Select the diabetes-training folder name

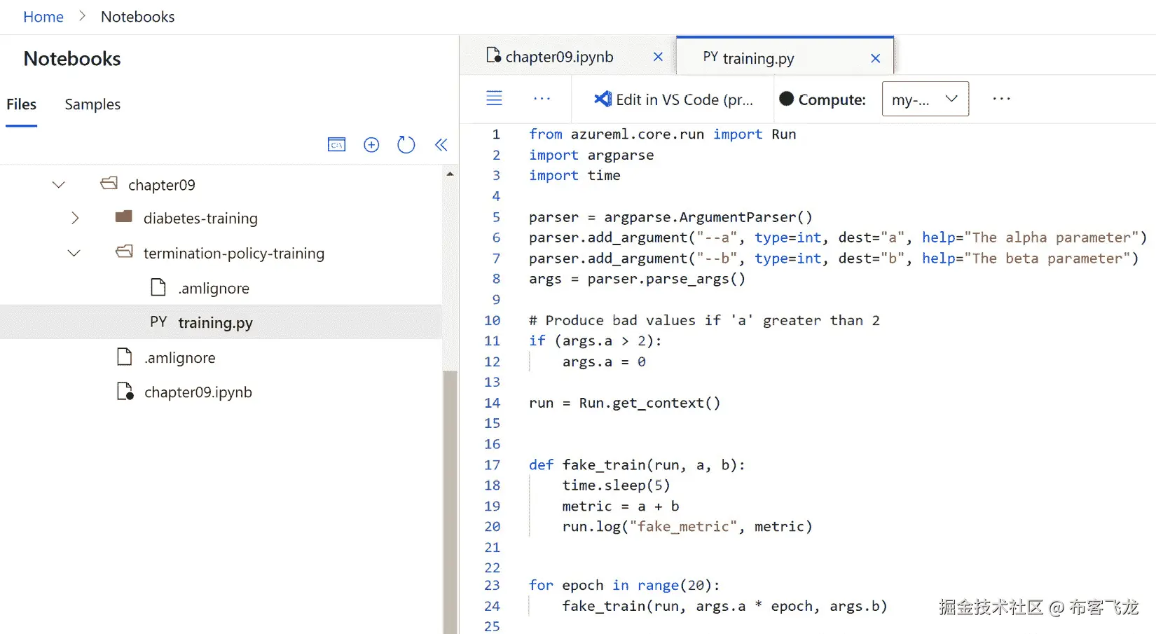click(x=200, y=219)
